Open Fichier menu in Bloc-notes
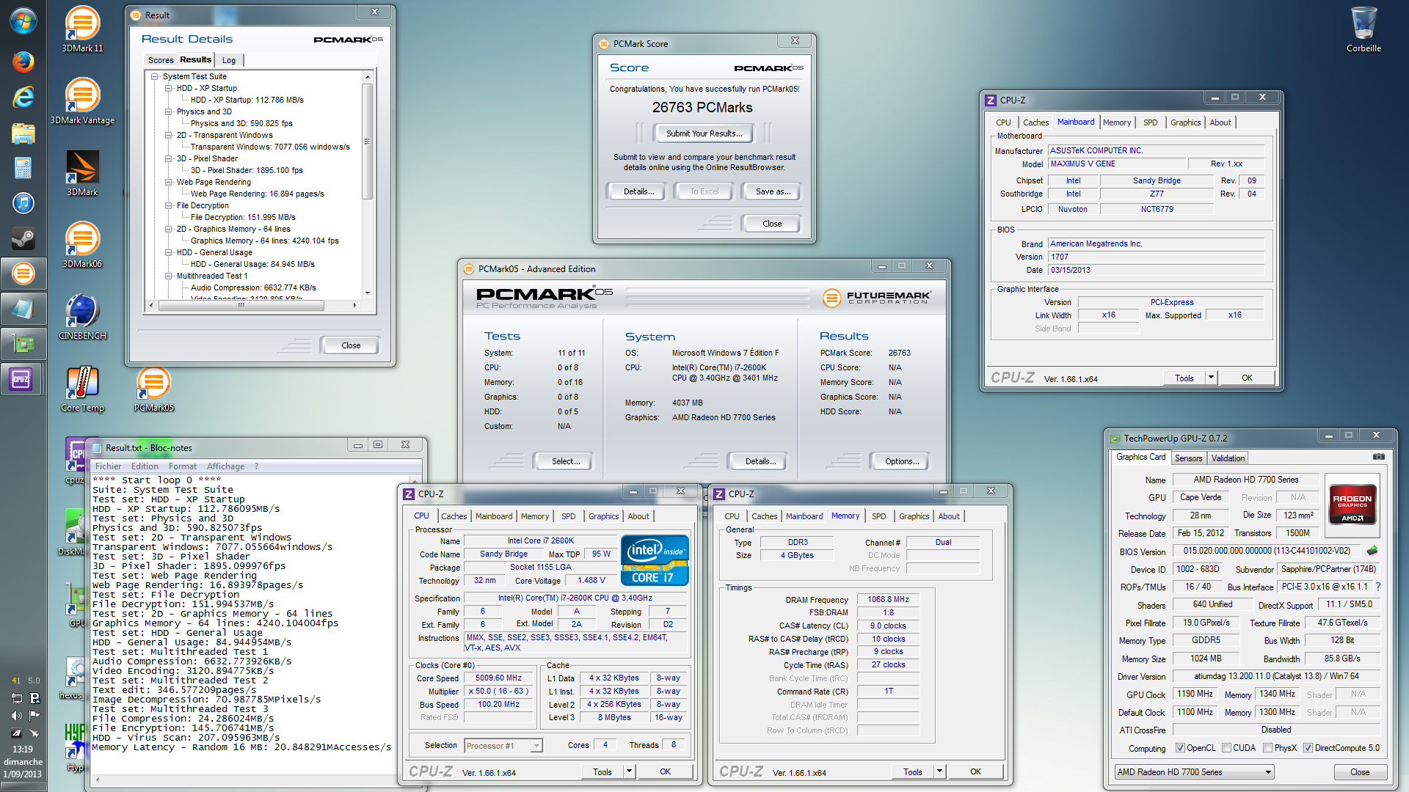The height and width of the screenshot is (792, 1409). point(108,466)
